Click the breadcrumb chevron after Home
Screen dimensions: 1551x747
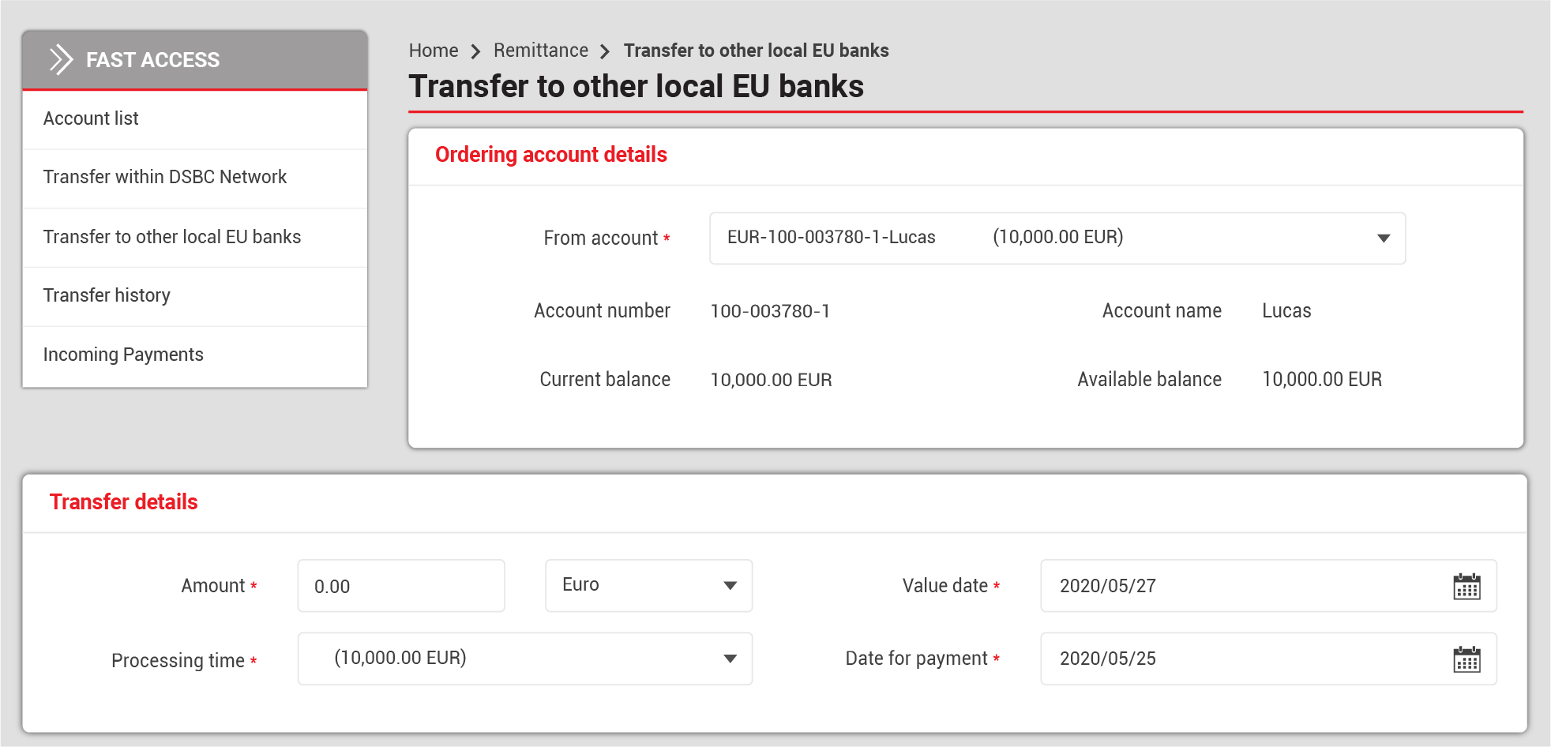click(x=475, y=52)
